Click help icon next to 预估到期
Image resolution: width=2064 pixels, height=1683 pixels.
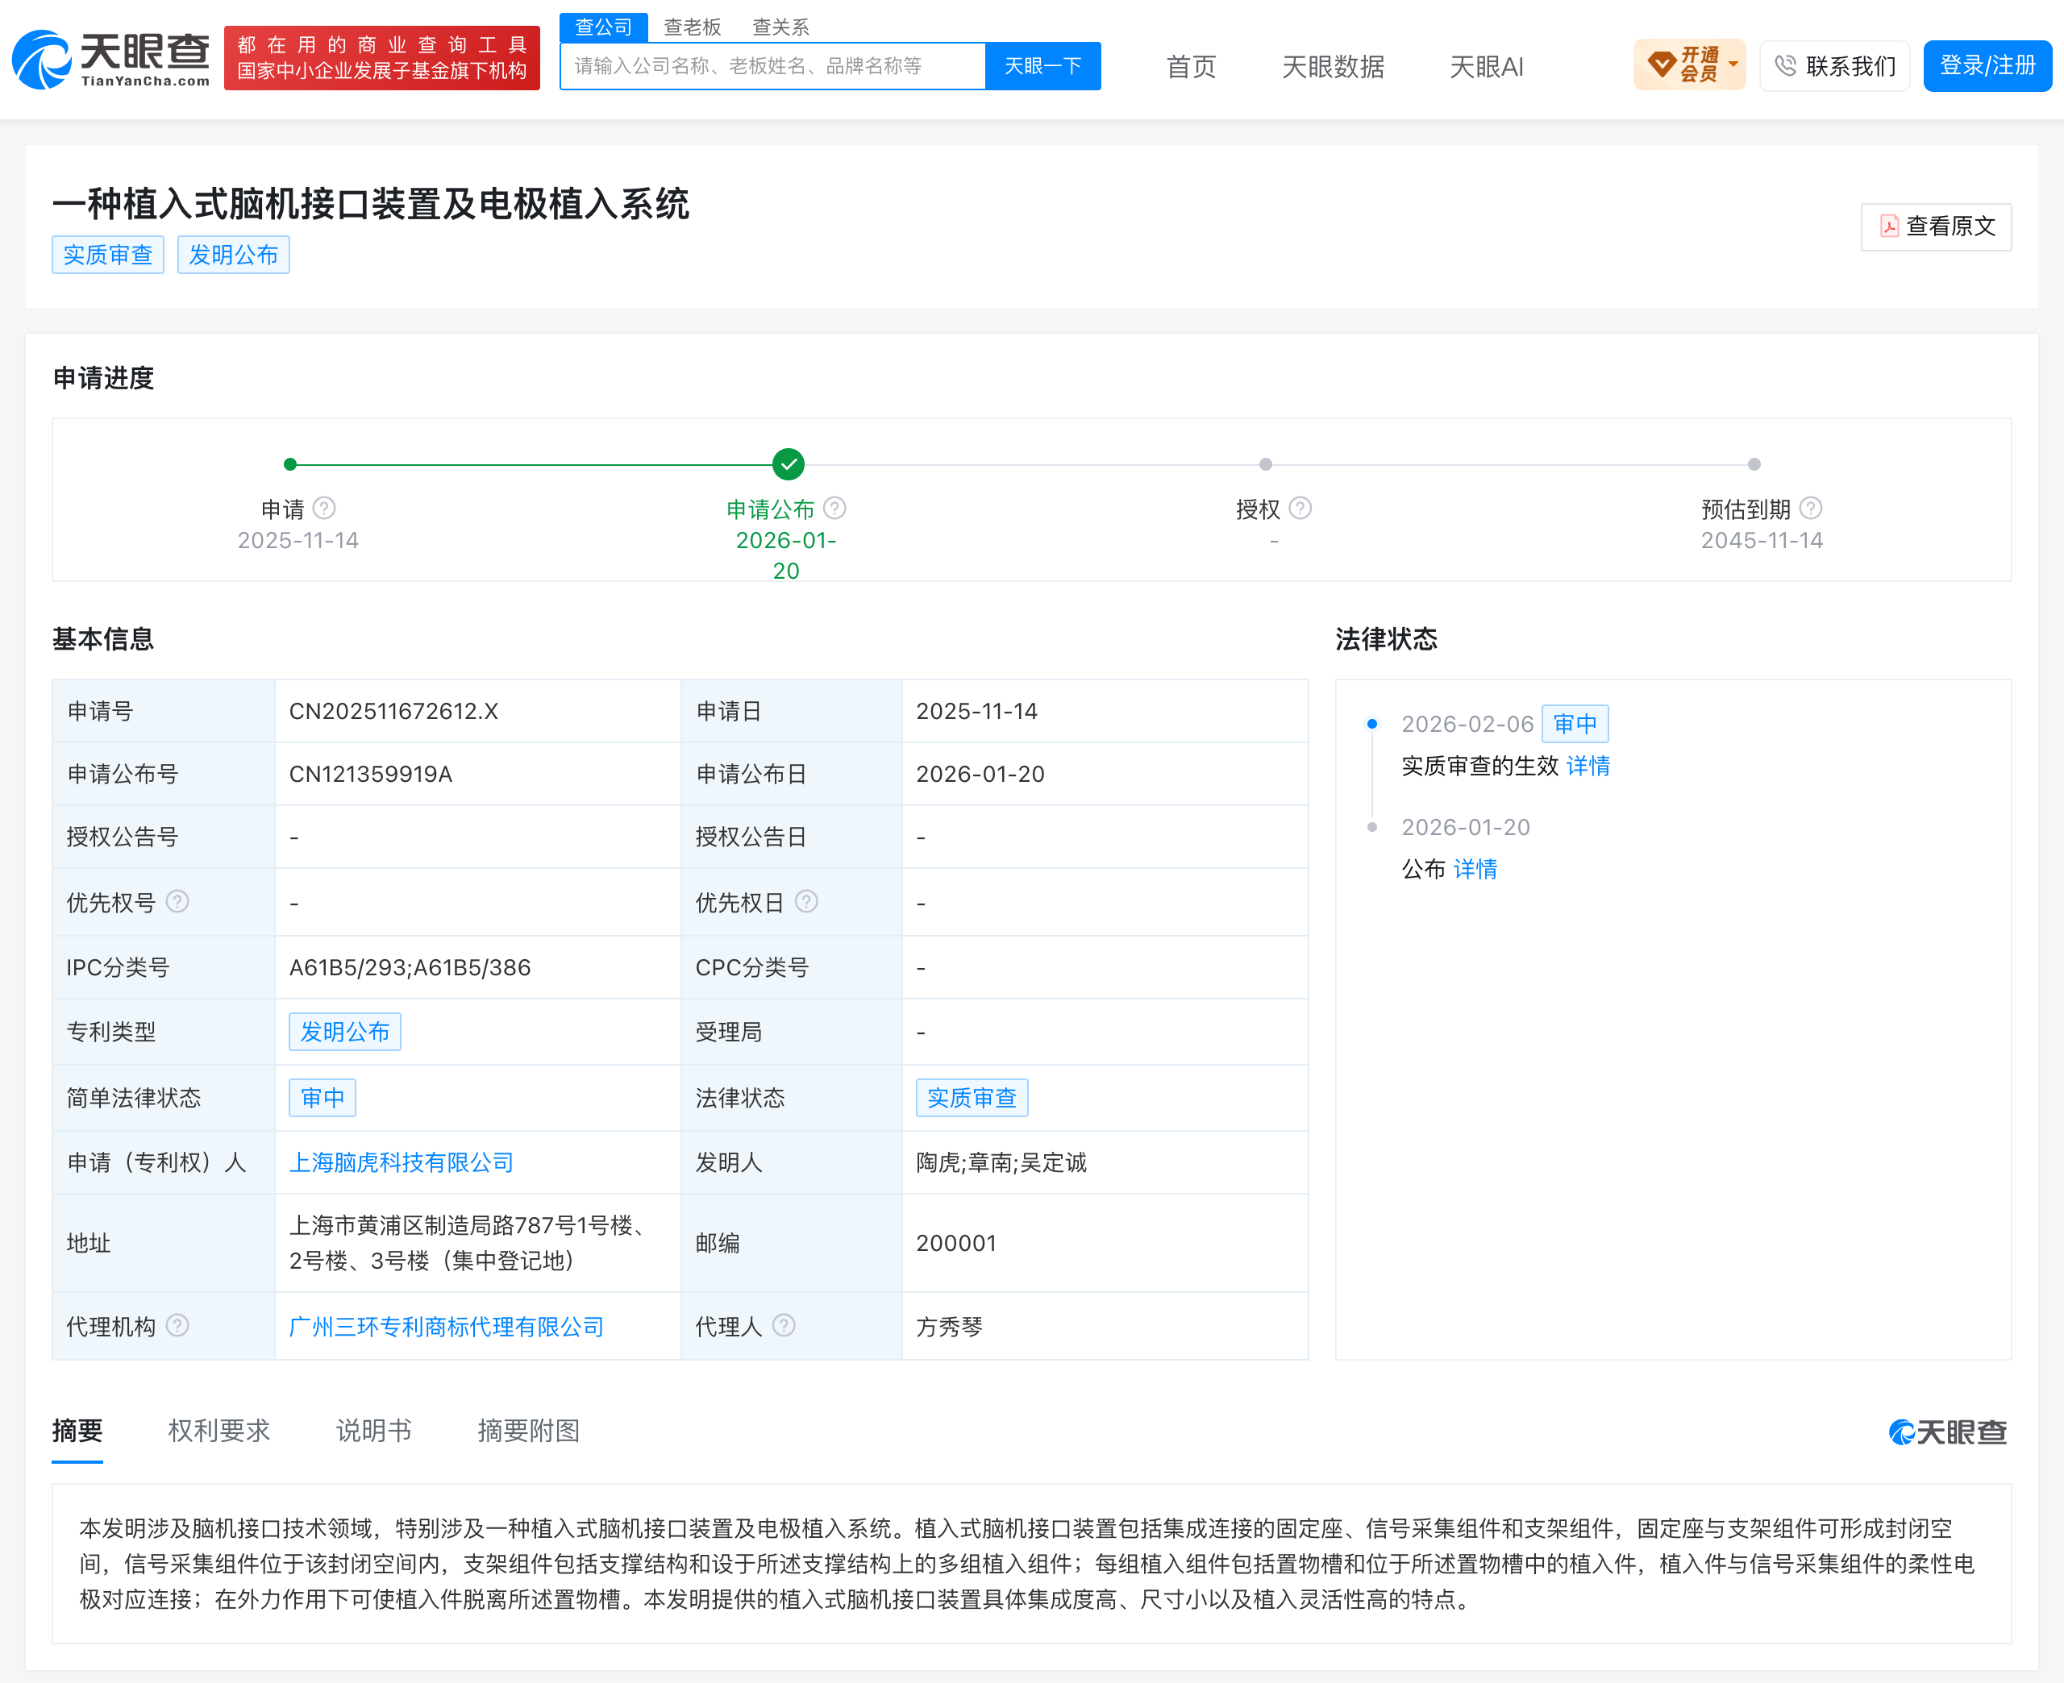1811,508
